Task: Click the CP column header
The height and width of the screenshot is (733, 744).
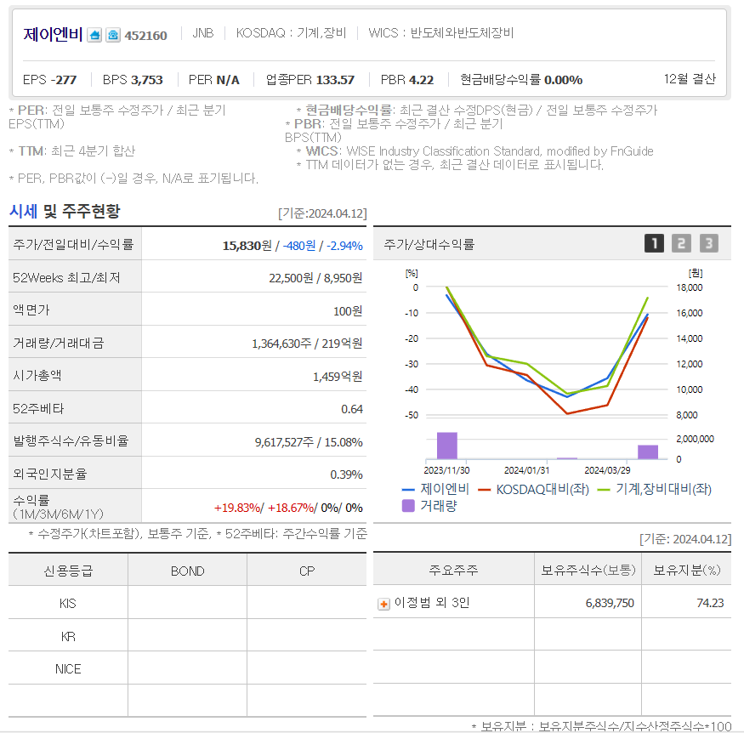Action: (x=306, y=571)
